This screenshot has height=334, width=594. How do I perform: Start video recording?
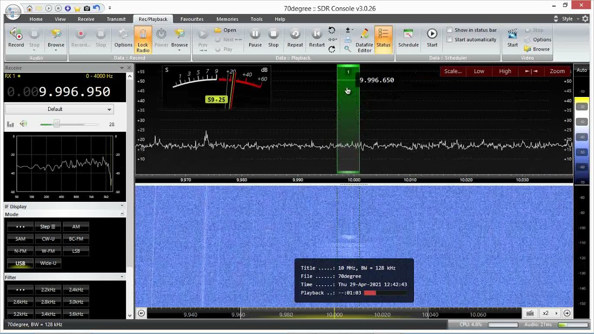512,38
